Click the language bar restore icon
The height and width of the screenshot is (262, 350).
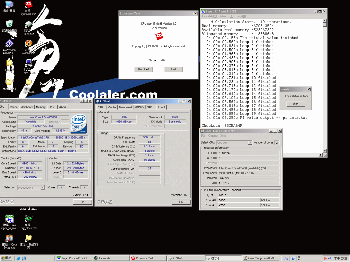[x=299, y=257]
